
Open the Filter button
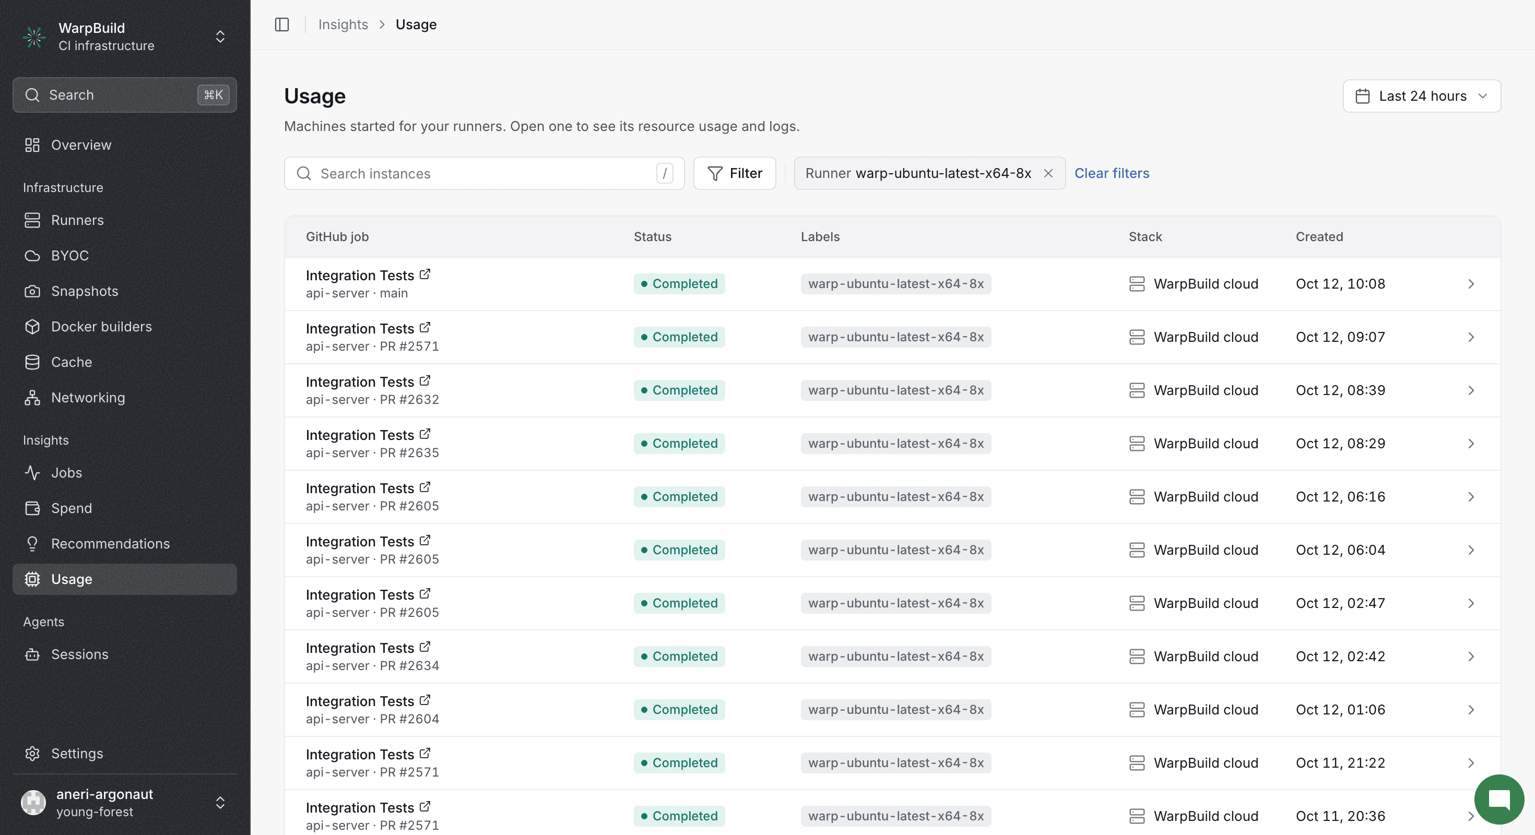click(x=735, y=173)
